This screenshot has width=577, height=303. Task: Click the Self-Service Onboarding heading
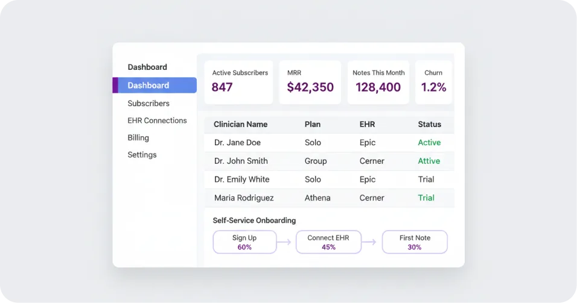click(254, 220)
